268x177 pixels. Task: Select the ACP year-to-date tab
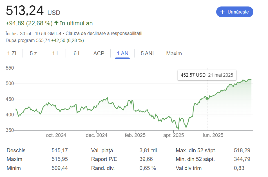click(99, 53)
